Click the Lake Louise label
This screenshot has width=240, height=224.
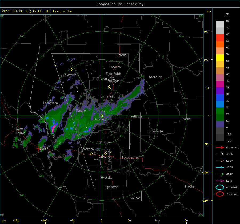pos(21,131)
